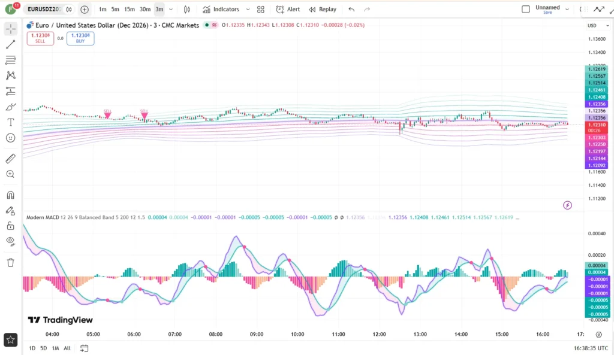
Task: Select the ruler measure tool
Action: (11, 158)
